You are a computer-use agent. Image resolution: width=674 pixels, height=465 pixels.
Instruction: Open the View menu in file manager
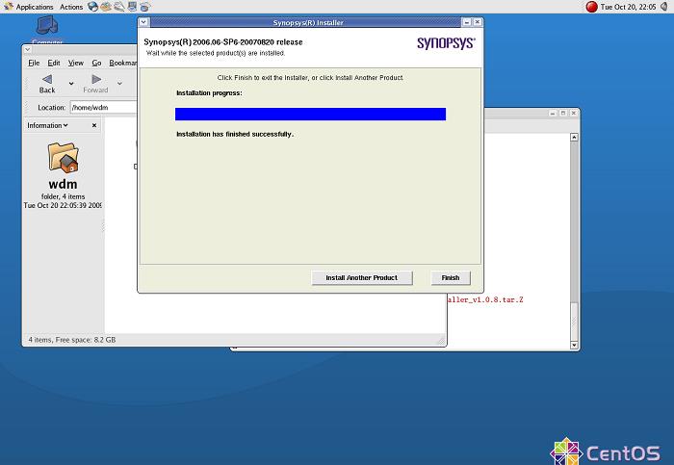pyautogui.click(x=75, y=63)
